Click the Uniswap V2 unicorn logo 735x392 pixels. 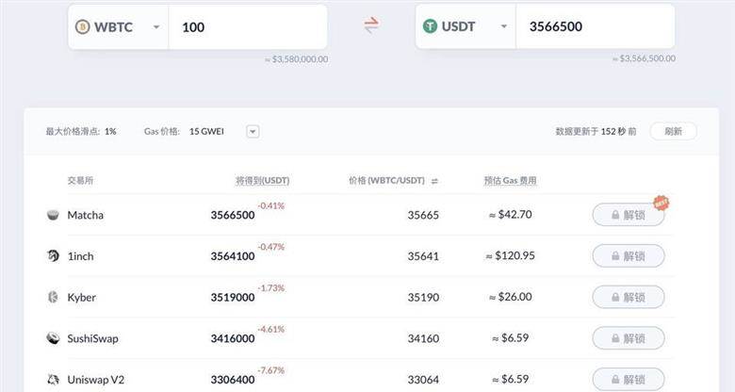pos(53,380)
